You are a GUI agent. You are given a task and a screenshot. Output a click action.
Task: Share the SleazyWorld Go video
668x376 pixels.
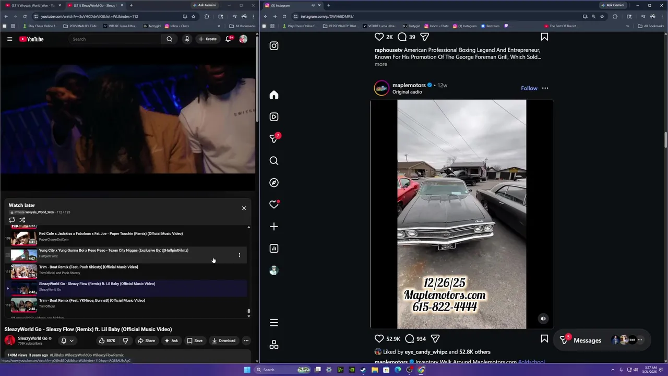point(146,340)
